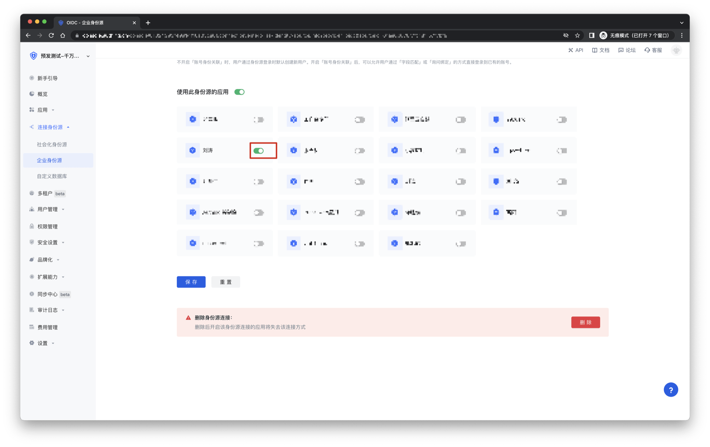Disable the 使用此身份源的应用 master switch
This screenshot has height=447, width=710.
pyautogui.click(x=239, y=91)
